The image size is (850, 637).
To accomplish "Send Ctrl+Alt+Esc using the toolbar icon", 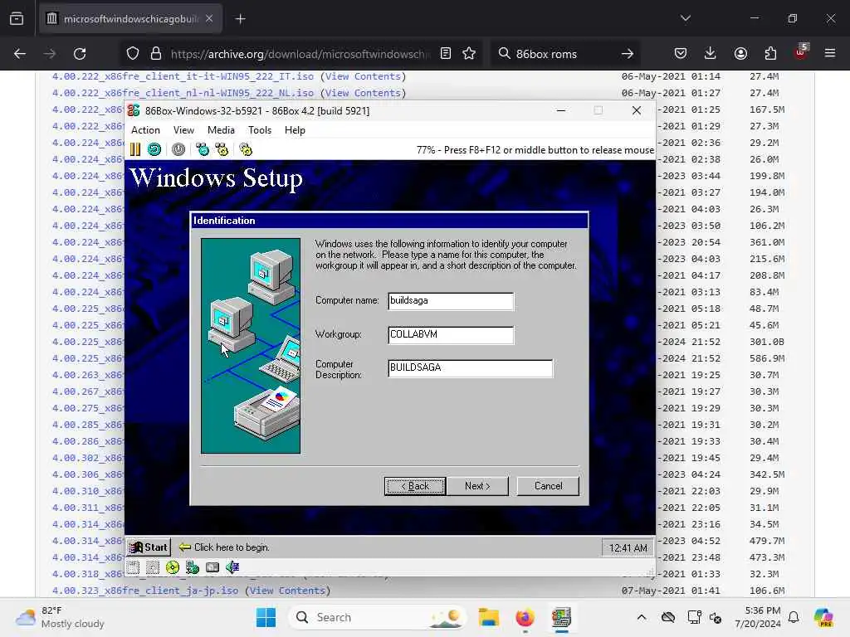I will pyautogui.click(x=222, y=149).
